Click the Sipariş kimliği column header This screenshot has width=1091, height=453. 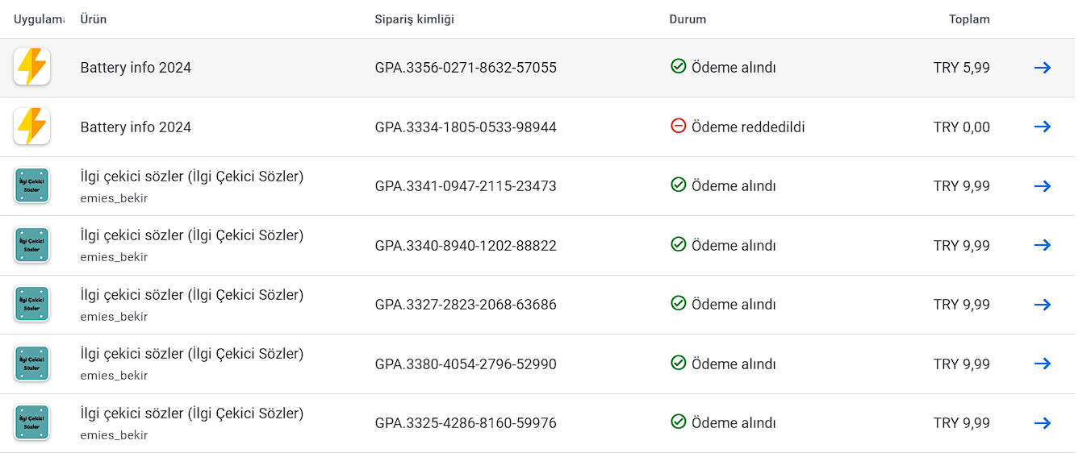tap(414, 19)
